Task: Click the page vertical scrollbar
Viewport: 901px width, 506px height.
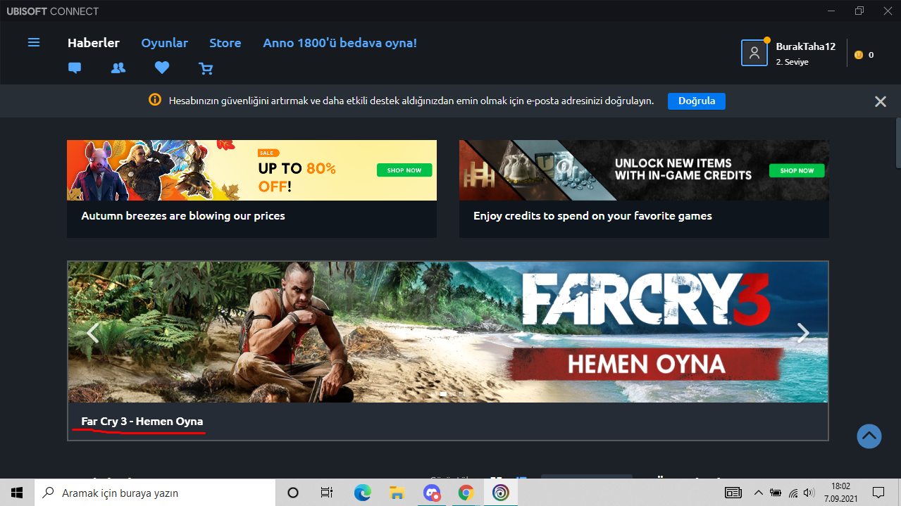Action: pyautogui.click(x=897, y=144)
